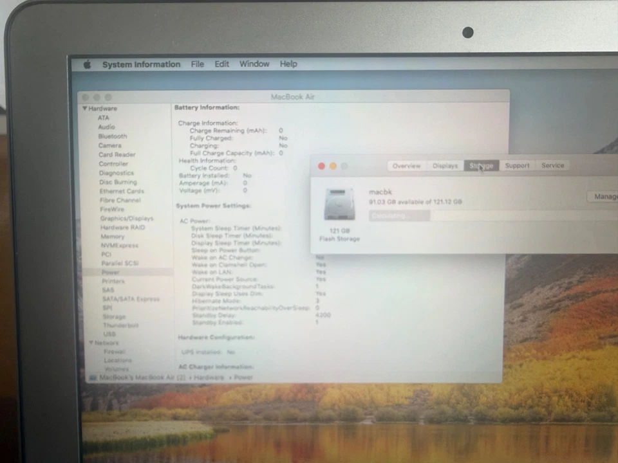Select the Storage tab in About This Mac
The height and width of the screenshot is (463, 618).
coord(482,166)
